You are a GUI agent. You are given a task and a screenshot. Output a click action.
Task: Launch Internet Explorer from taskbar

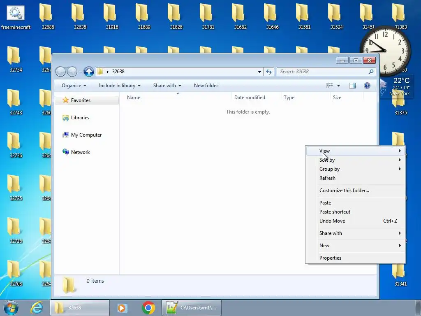click(37, 308)
